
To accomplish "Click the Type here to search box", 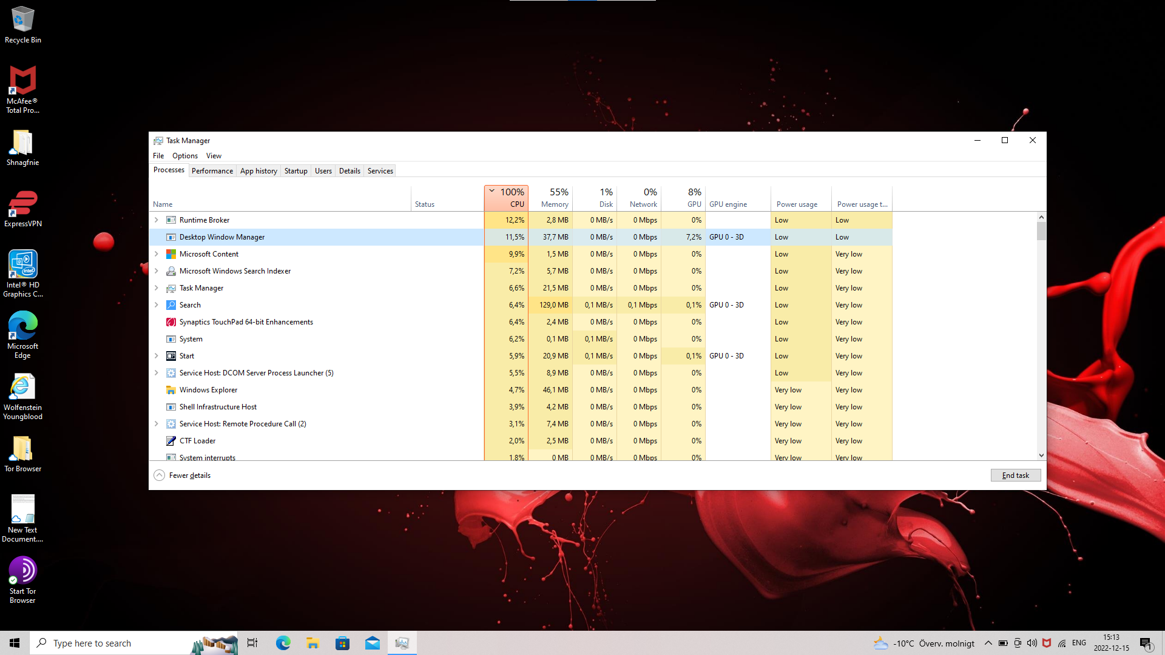I will pos(115,643).
